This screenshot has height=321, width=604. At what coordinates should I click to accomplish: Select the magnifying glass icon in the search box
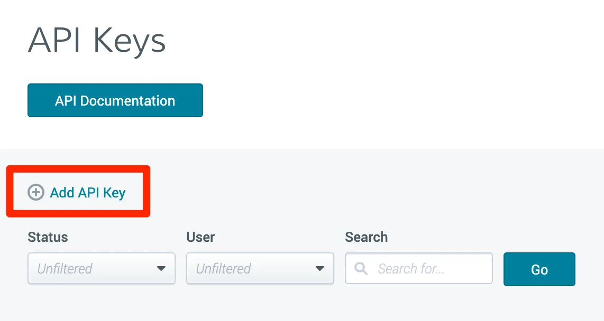pyautogui.click(x=361, y=269)
